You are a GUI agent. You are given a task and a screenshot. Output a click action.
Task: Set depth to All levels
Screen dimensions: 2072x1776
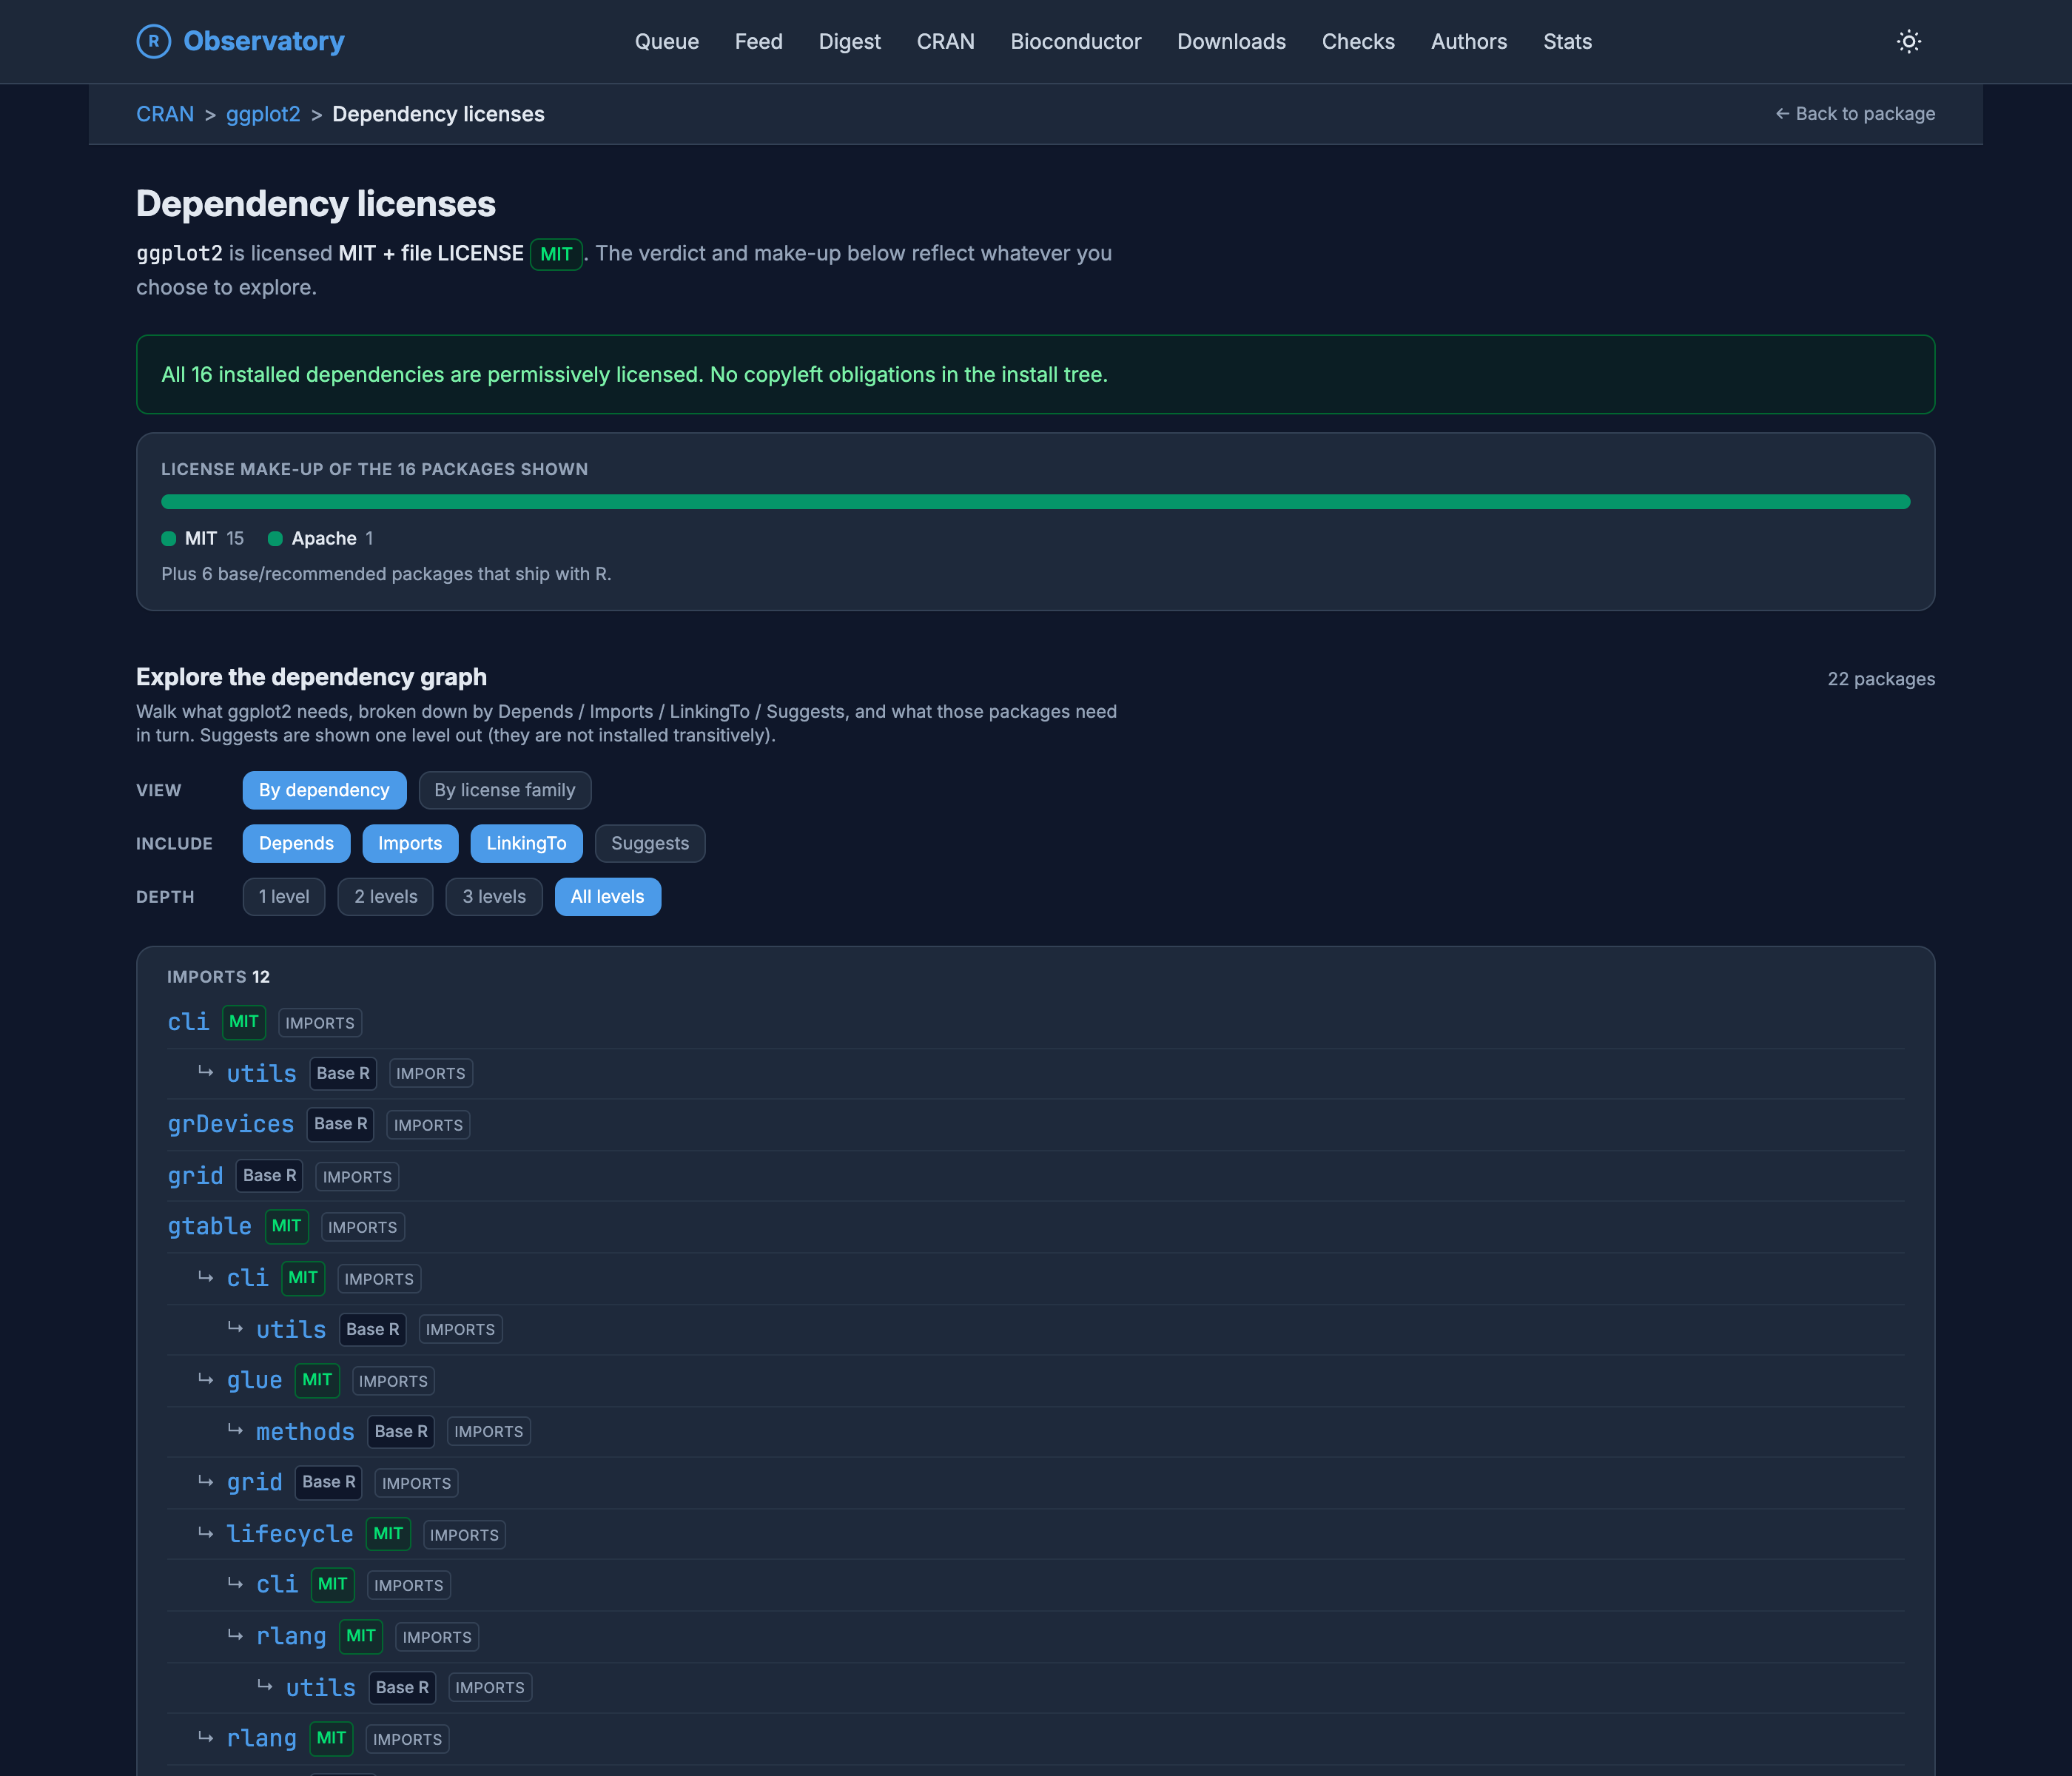(608, 896)
